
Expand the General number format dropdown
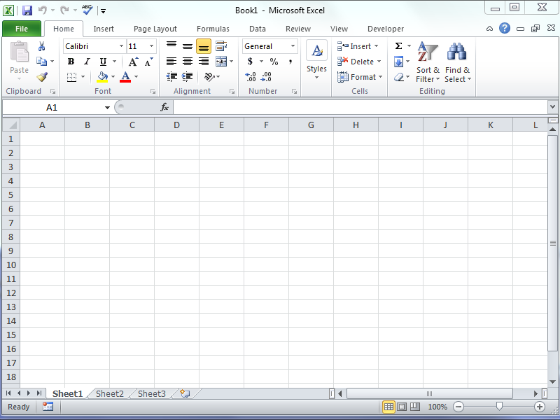click(293, 46)
